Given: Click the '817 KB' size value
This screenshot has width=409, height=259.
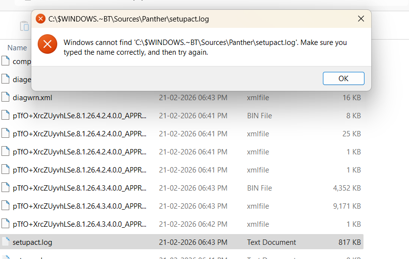Looking at the screenshot, I should [349, 242].
